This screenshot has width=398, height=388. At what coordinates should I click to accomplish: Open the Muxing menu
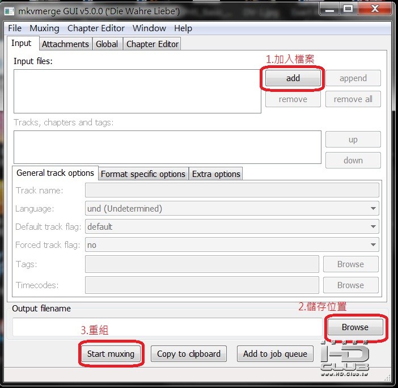(44, 28)
